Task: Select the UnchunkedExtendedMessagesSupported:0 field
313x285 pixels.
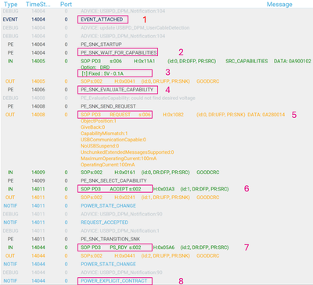Action: coord(128,152)
